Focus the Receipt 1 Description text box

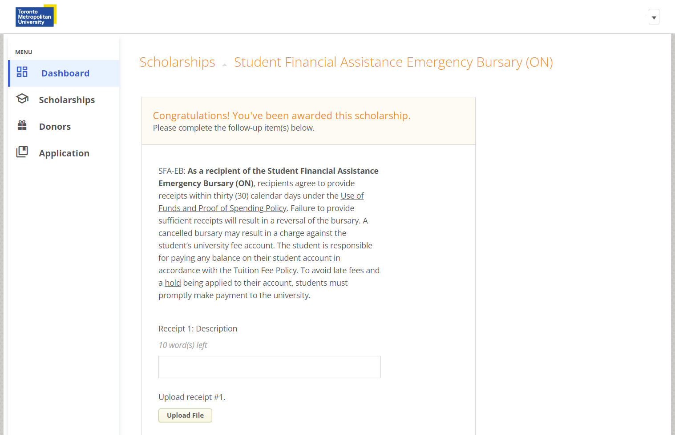coord(269,367)
